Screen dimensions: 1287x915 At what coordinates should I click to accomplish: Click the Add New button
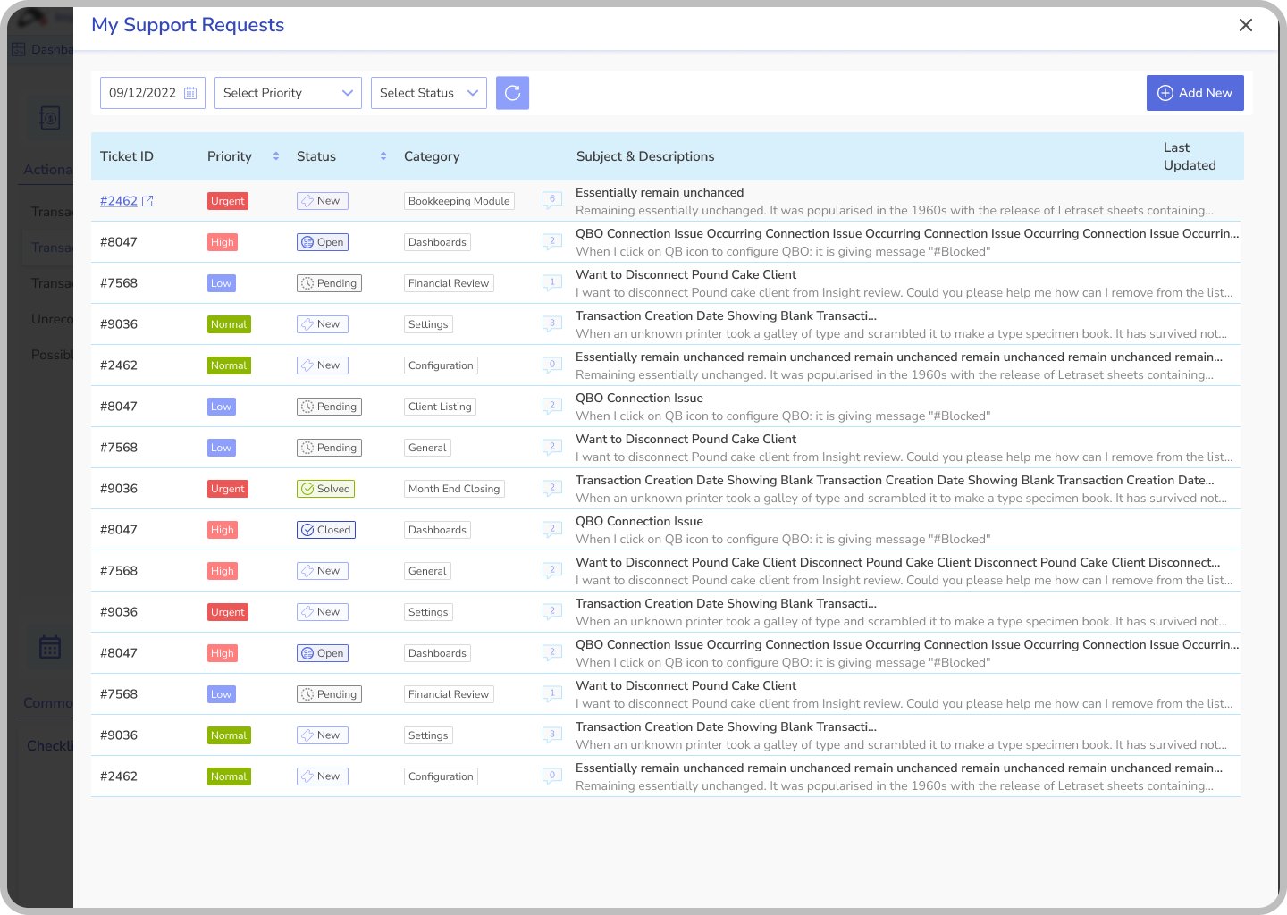point(1194,93)
